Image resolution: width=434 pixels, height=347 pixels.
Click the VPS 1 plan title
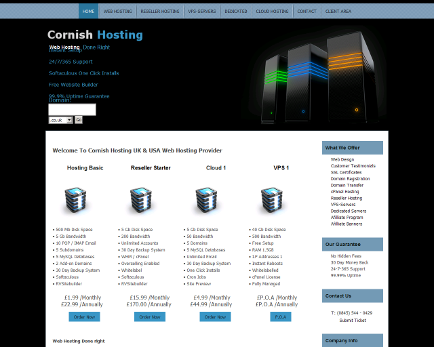[281, 167]
